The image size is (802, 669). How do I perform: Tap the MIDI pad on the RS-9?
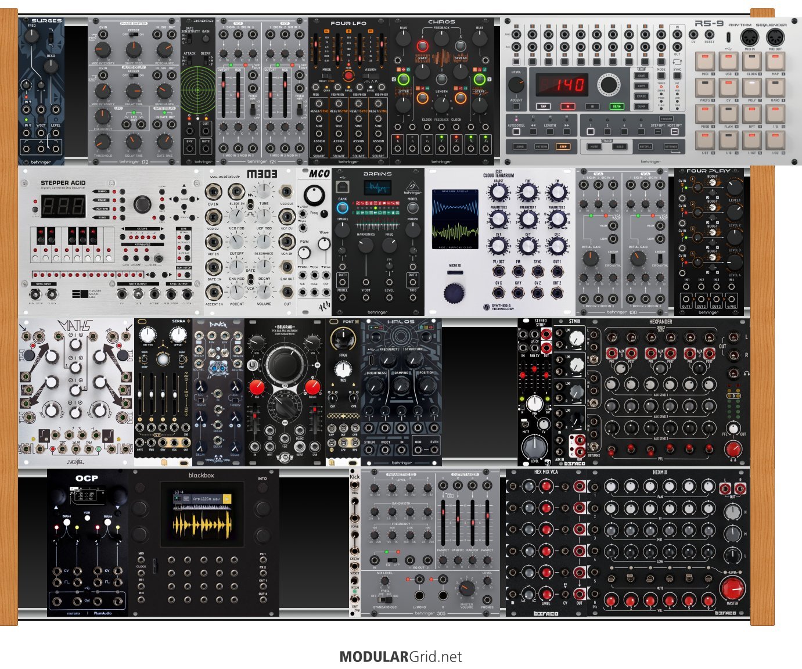tap(705, 62)
